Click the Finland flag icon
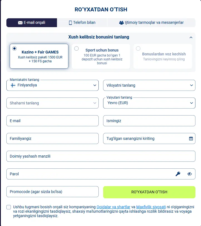Screen dimensions: 201x226 13,85
